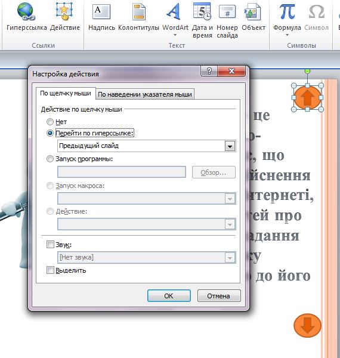
Task: Open the Формула dropdown arrow
Action: (287, 35)
